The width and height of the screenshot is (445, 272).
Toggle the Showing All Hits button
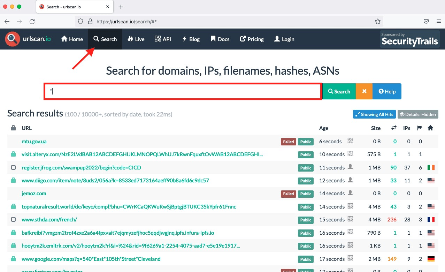click(x=374, y=114)
